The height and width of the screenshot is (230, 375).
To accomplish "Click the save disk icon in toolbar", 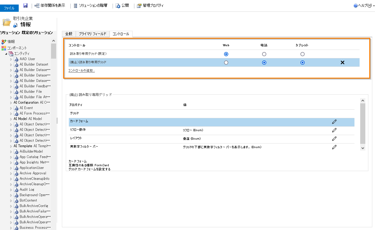I will tap(25, 5).
